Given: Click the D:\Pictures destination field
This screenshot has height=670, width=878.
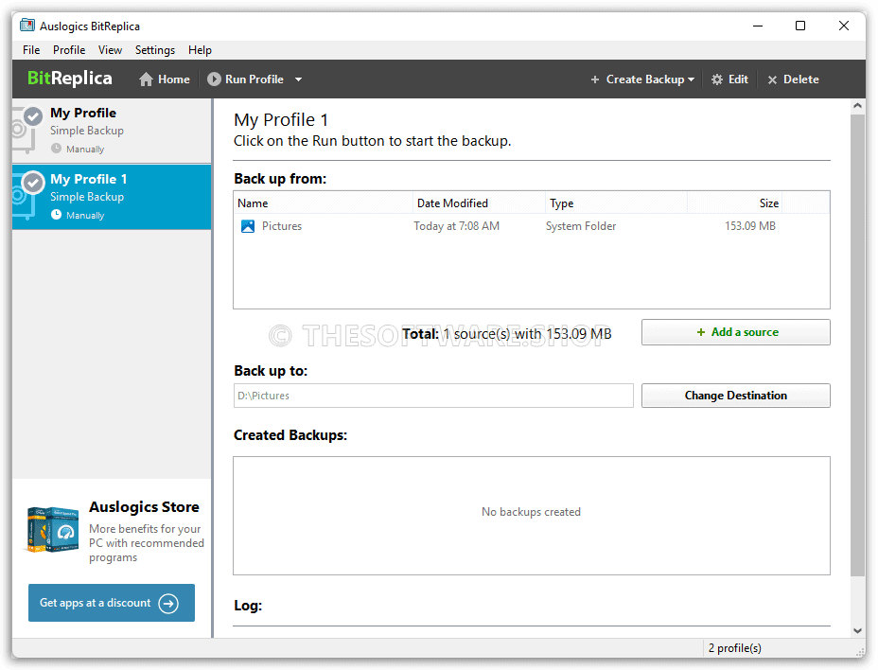Looking at the screenshot, I should point(433,396).
